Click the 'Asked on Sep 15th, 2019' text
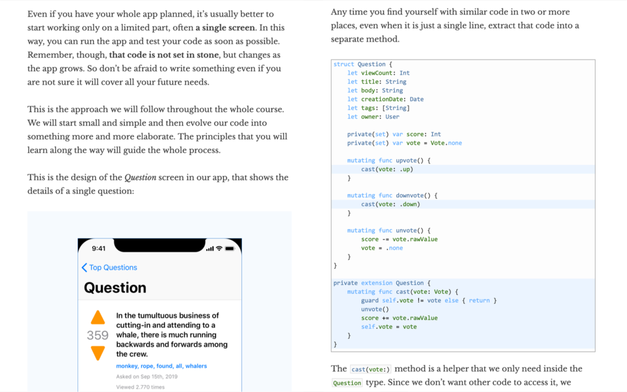Screen dimensions: 627x392 [147, 376]
